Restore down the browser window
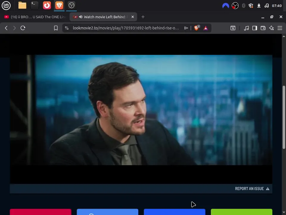 point(272,17)
